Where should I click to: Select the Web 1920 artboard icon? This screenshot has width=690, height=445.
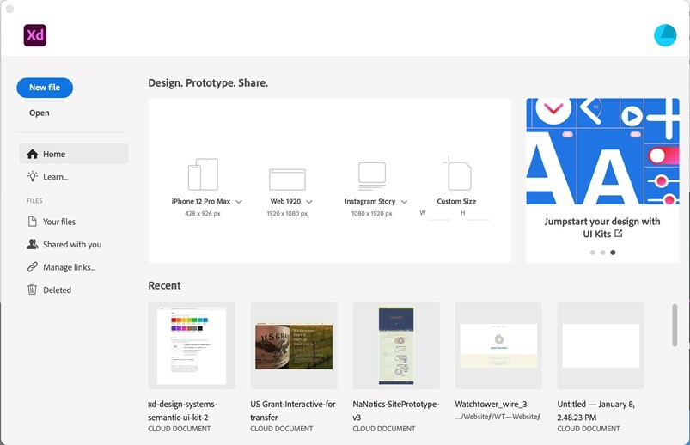click(x=287, y=180)
